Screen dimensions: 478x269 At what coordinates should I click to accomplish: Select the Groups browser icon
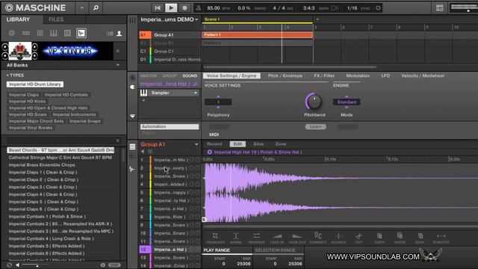point(26,33)
